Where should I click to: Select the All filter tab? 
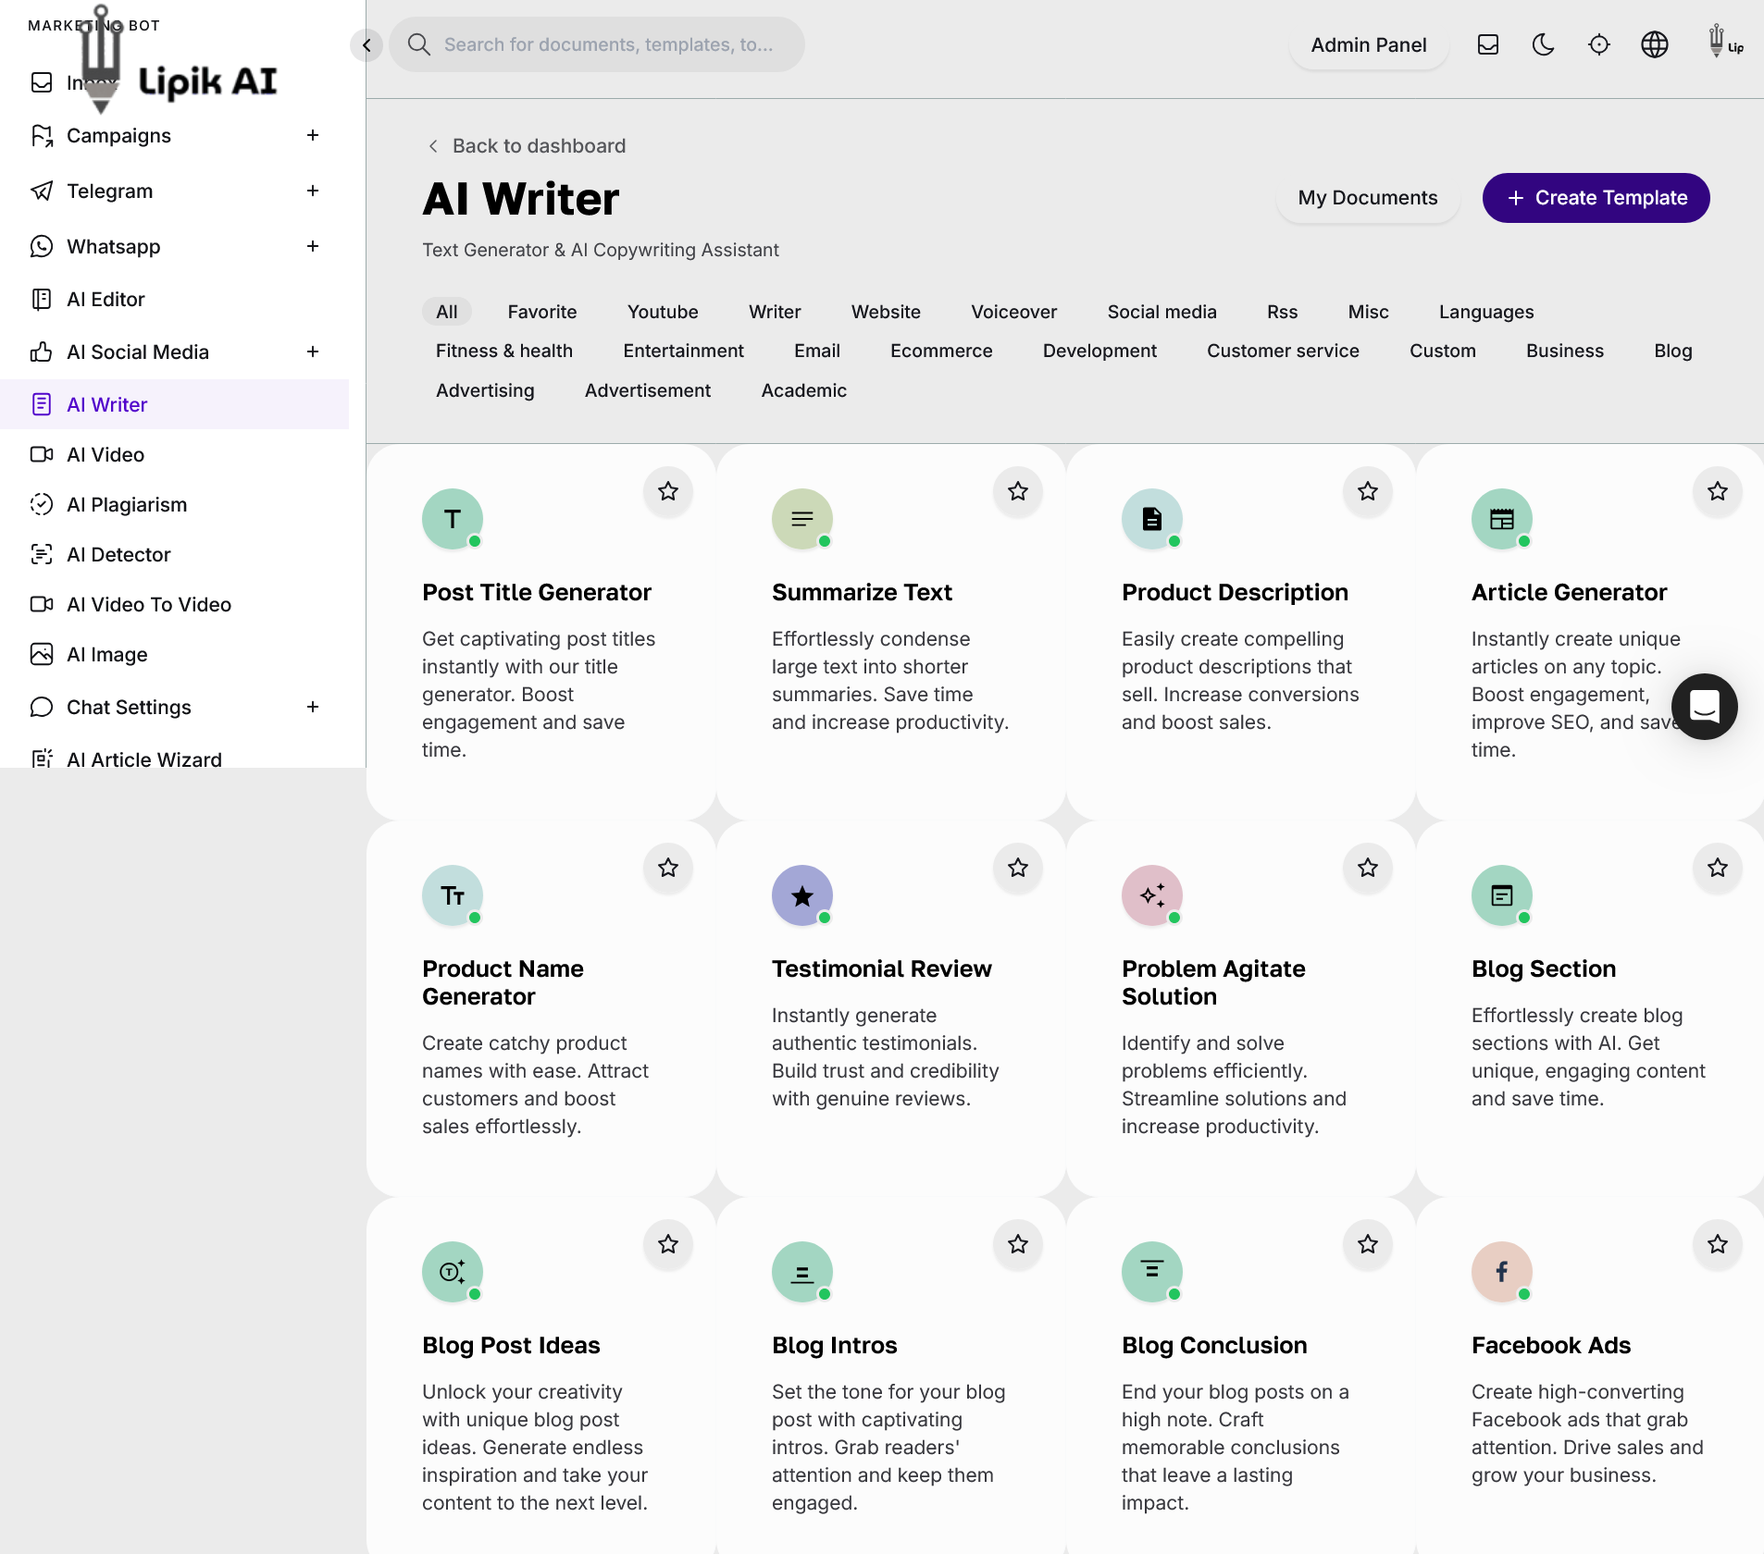447,312
